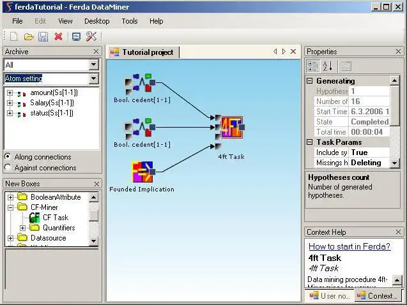The height and width of the screenshot is (305, 407).
Task: Click the down arrow of the New Boxes scrollbar
Action: (x=93, y=241)
